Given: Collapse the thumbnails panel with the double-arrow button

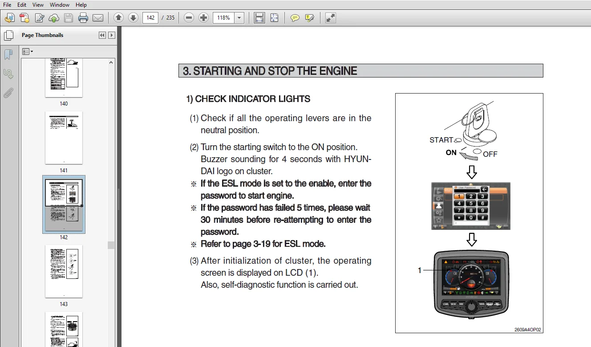Looking at the screenshot, I should point(102,35).
